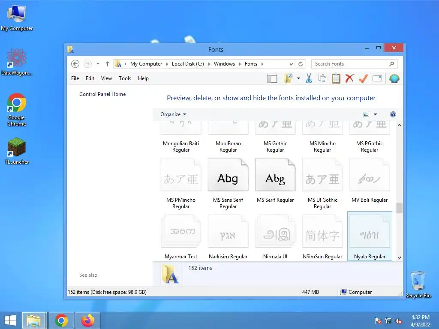Click the vertical scrollbar thumb
Viewport: 439px width, 329px height.
pyautogui.click(x=399, y=208)
